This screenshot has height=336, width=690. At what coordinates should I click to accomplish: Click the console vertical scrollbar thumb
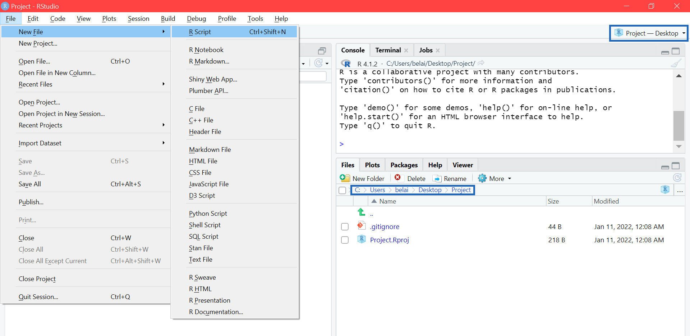679,126
